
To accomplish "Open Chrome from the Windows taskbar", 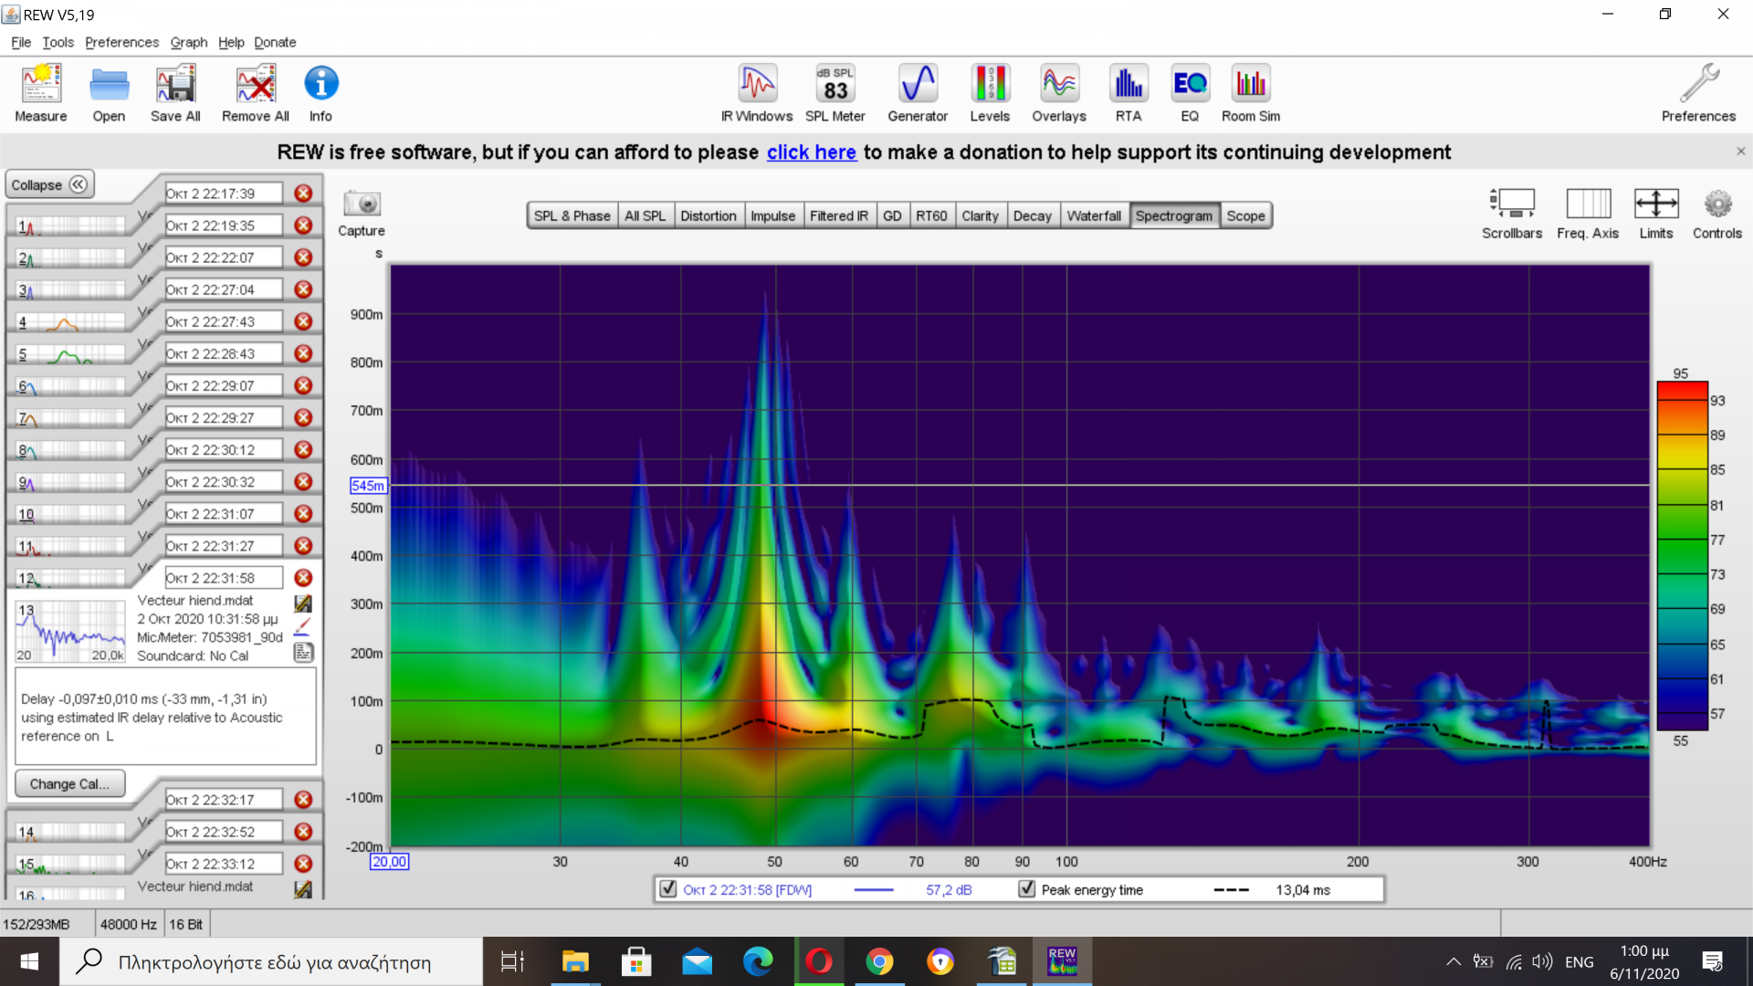I will [x=879, y=961].
